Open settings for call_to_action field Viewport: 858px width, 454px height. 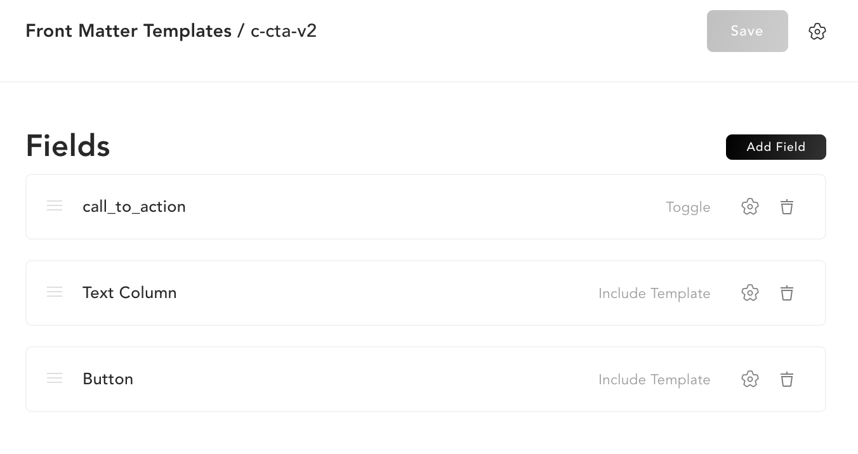click(750, 207)
